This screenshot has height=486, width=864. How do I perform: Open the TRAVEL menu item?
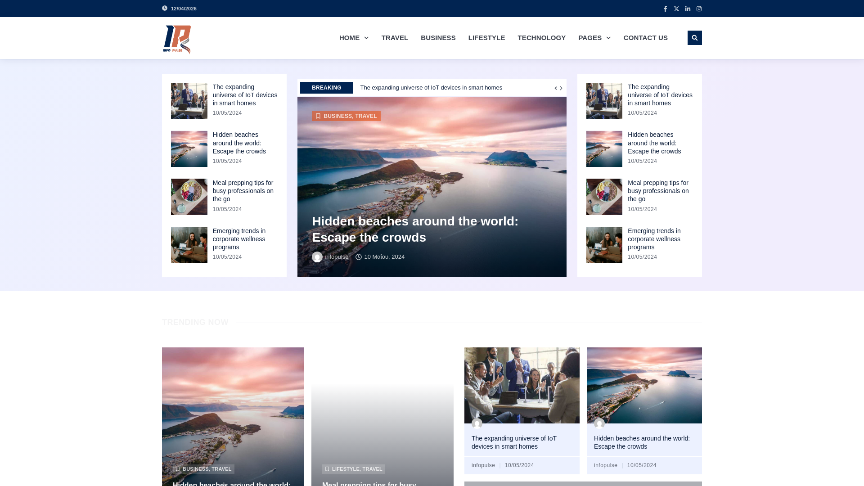pos(395,38)
